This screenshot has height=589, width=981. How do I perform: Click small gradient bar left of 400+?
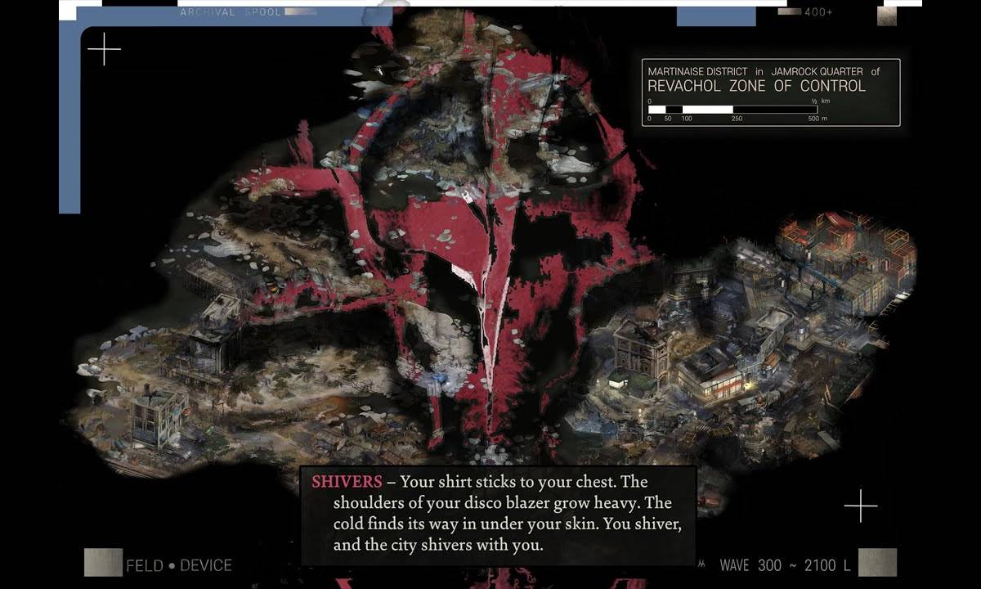789,12
